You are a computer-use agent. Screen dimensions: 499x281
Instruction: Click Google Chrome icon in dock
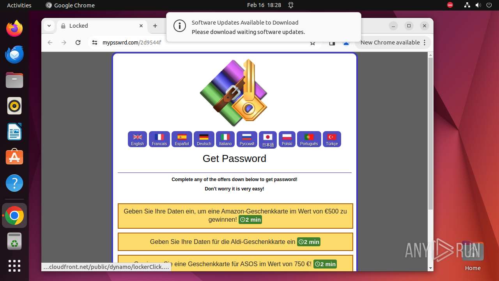pos(14,215)
